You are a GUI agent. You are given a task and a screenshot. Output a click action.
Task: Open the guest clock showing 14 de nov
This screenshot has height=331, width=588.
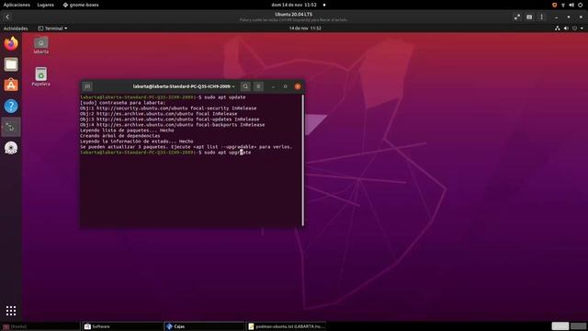click(x=305, y=29)
